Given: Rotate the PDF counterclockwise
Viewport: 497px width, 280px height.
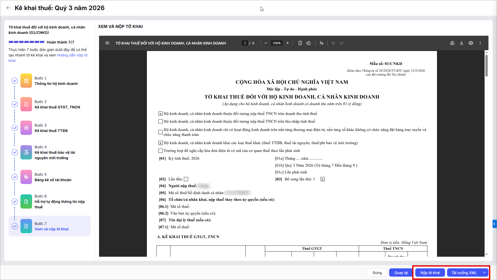Looking at the screenshot, I should (x=308, y=43).
